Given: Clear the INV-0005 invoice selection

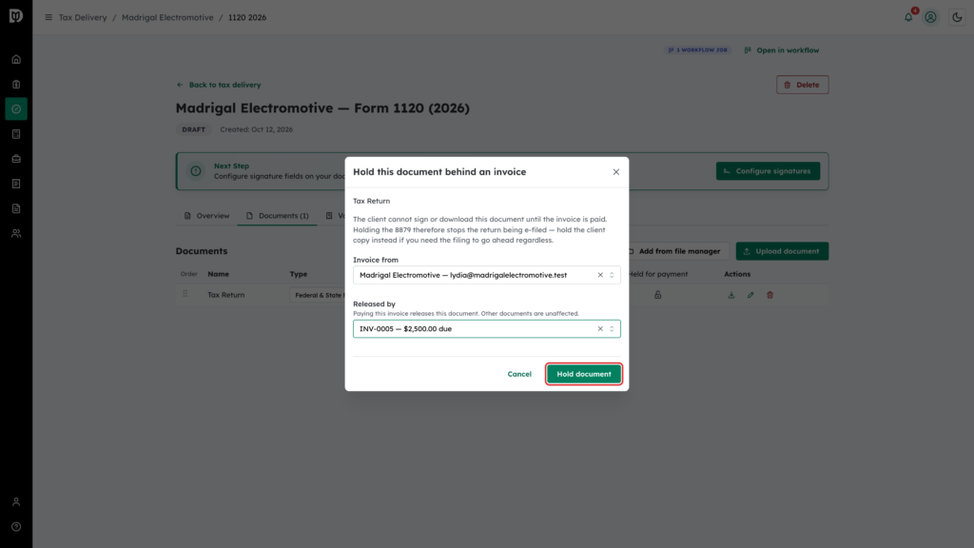Looking at the screenshot, I should (x=600, y=328).
